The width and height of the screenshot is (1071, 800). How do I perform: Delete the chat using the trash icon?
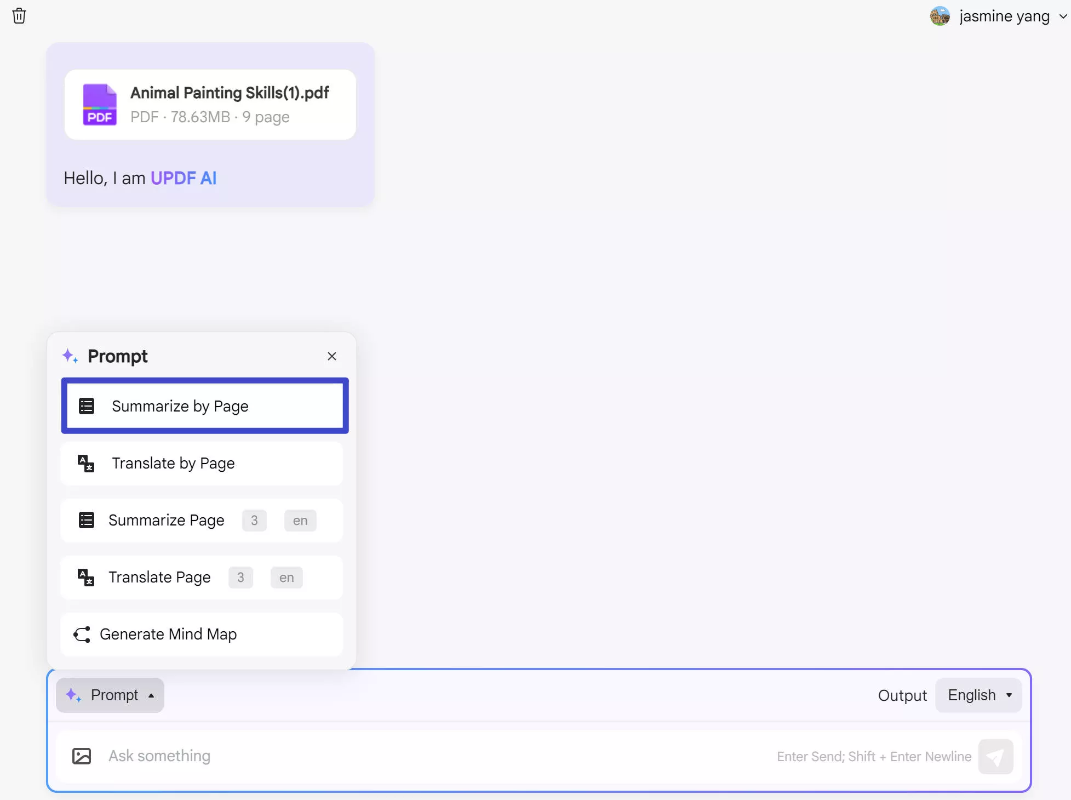[x=20, y=16]
